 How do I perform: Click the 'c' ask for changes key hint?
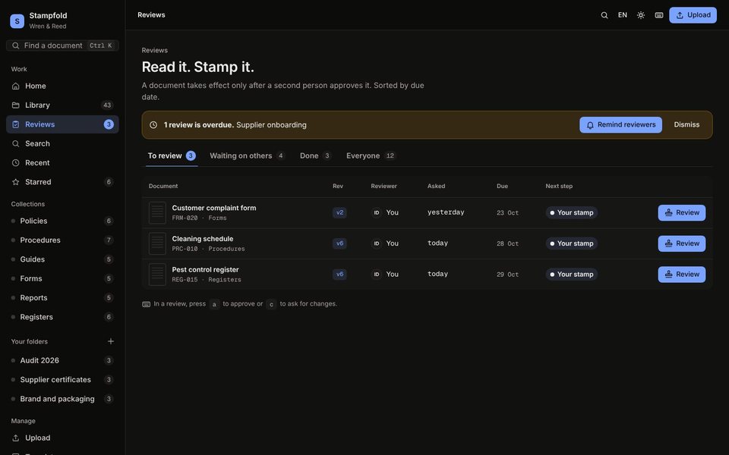[271, 305]
